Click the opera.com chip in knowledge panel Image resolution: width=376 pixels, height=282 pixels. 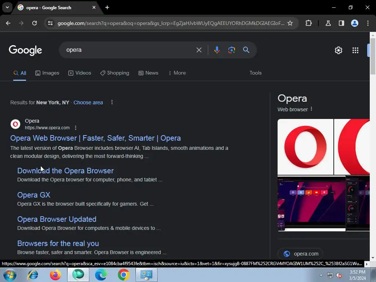pos(300,254)
